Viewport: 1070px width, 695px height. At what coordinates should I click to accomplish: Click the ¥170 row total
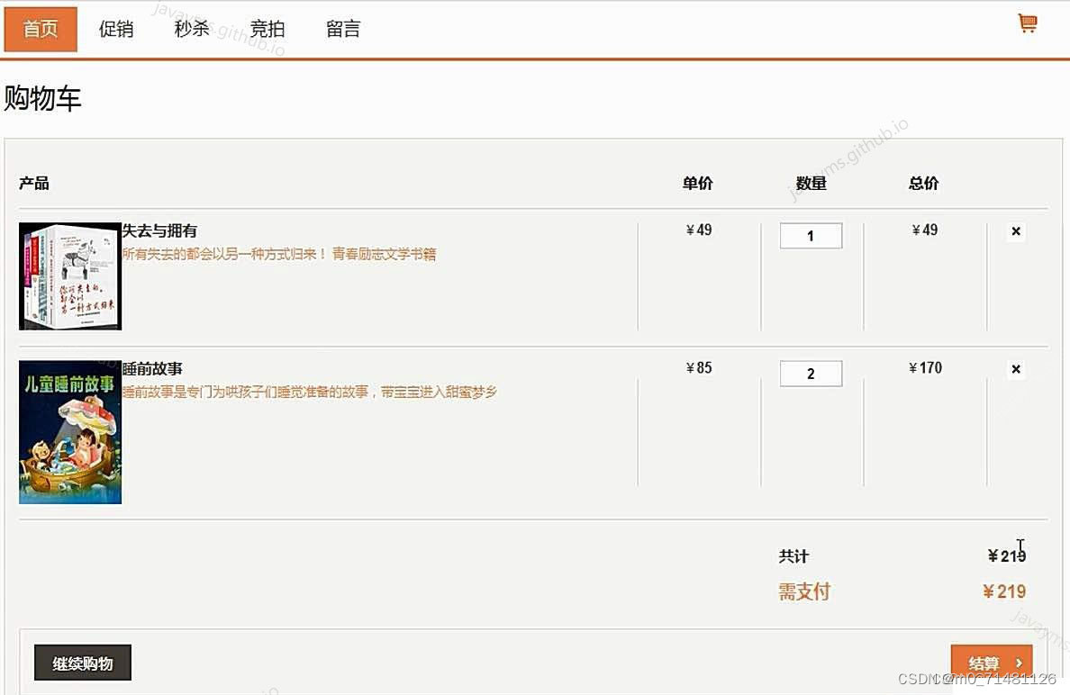925,368
